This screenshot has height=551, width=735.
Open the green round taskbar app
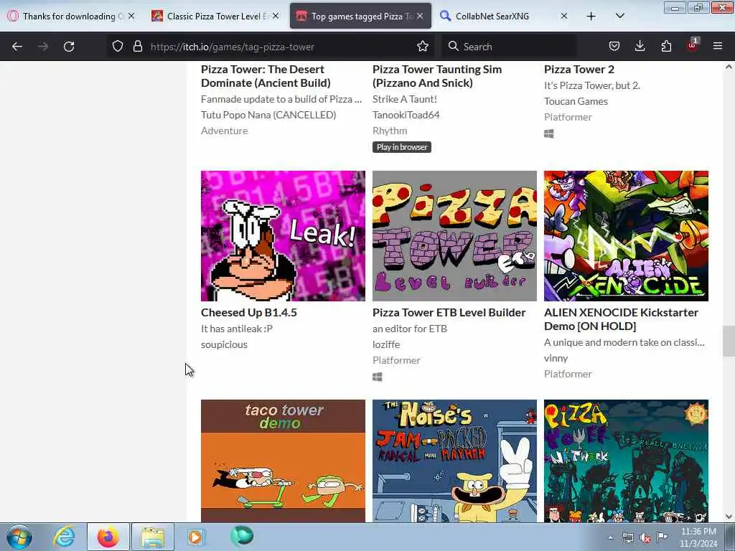coord(242,536)
